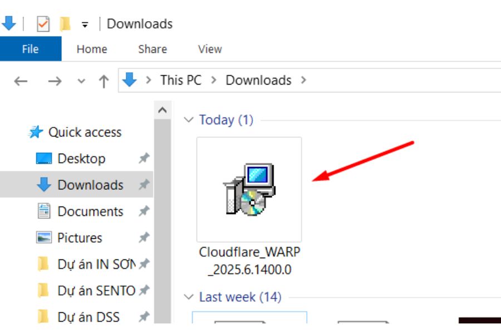Click This PC in the address bar

coord(180,80)
